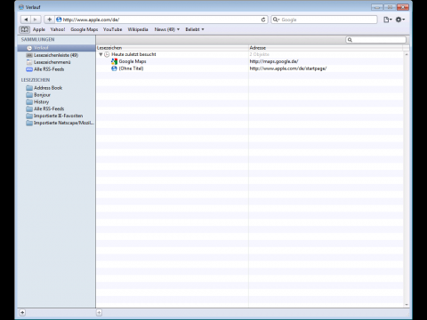Open the page menu icon
The height and width of the screenshot is (320, 427).
(388, 20)
